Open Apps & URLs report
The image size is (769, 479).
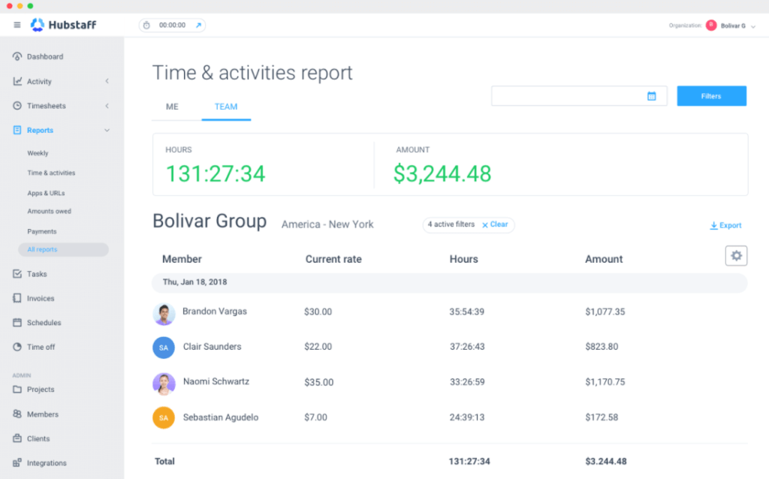coord(46,193)
